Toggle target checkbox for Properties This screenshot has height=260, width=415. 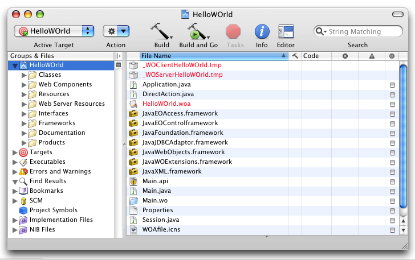click(392, 211)
